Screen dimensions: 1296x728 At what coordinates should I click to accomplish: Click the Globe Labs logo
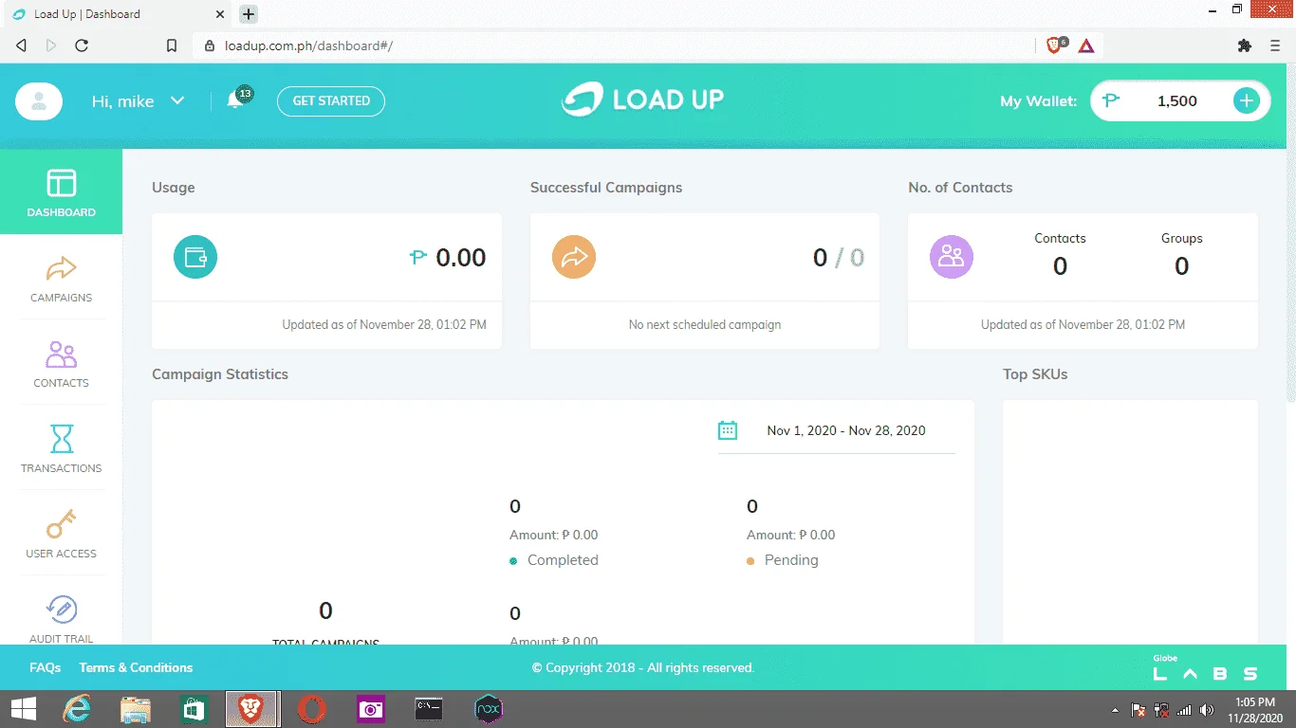point(1205,669)
